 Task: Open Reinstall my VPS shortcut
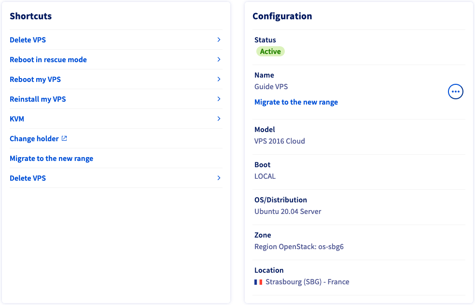pyautogui.click(x=38, y=99)
